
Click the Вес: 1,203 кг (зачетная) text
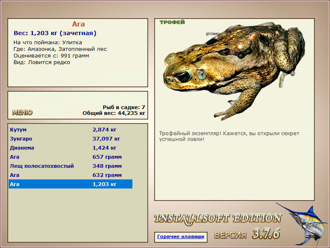pos(55,33)
